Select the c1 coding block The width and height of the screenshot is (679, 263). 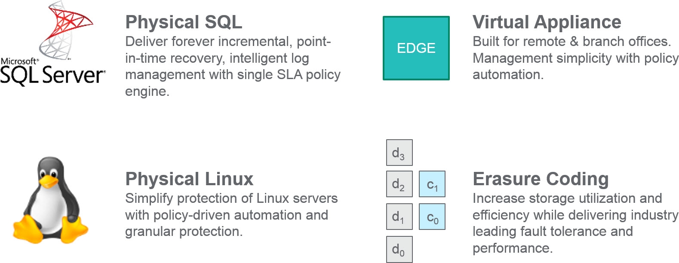point(432,184)
